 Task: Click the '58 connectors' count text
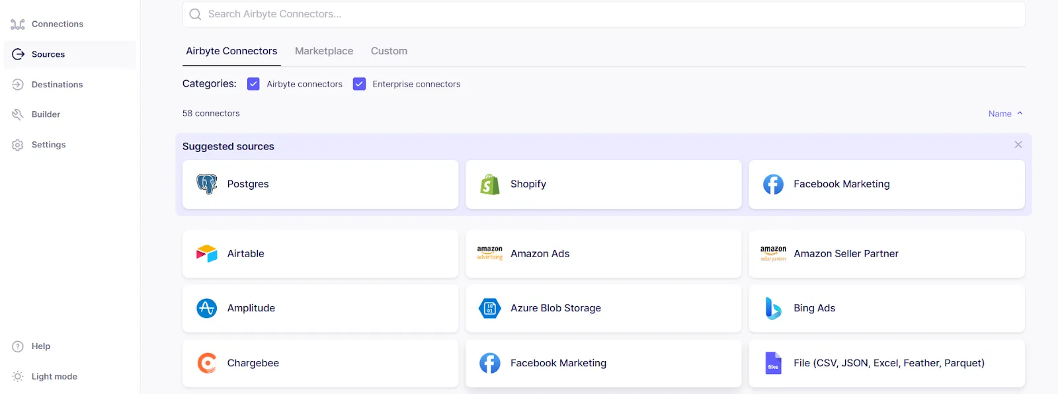(x=211, y=114)
